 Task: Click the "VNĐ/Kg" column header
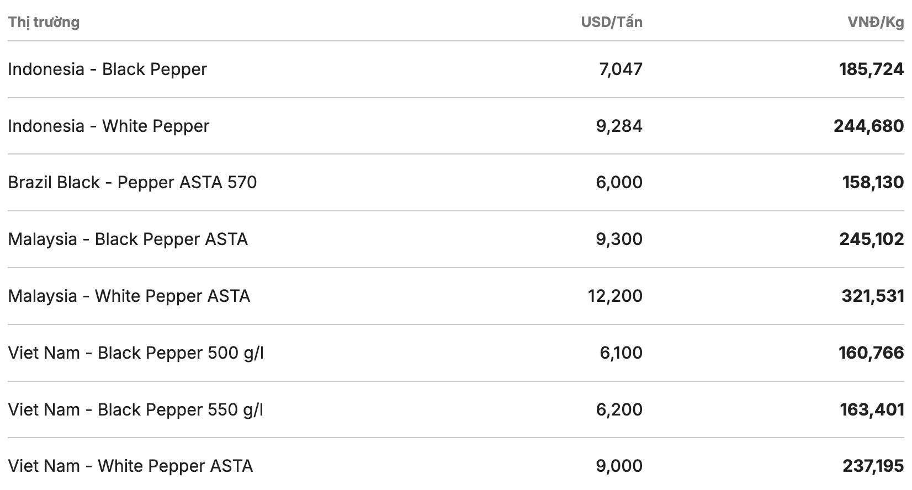click(876, 22)
